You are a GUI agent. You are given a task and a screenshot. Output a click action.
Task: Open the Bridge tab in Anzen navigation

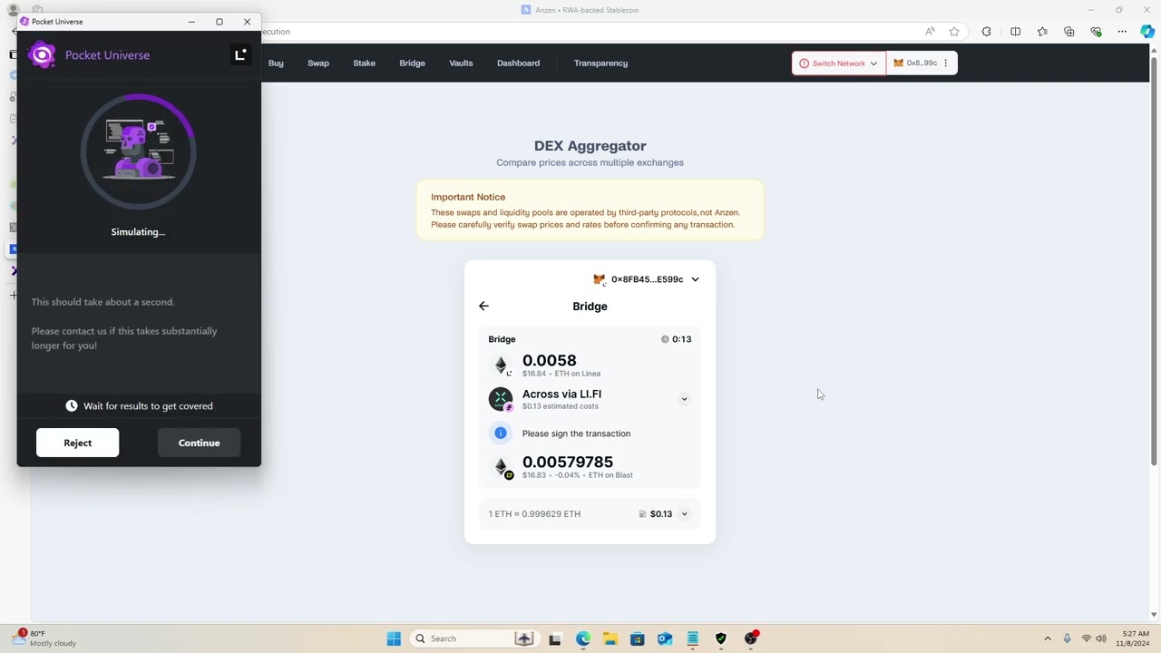pyautogui.click(x=412, y=63)
